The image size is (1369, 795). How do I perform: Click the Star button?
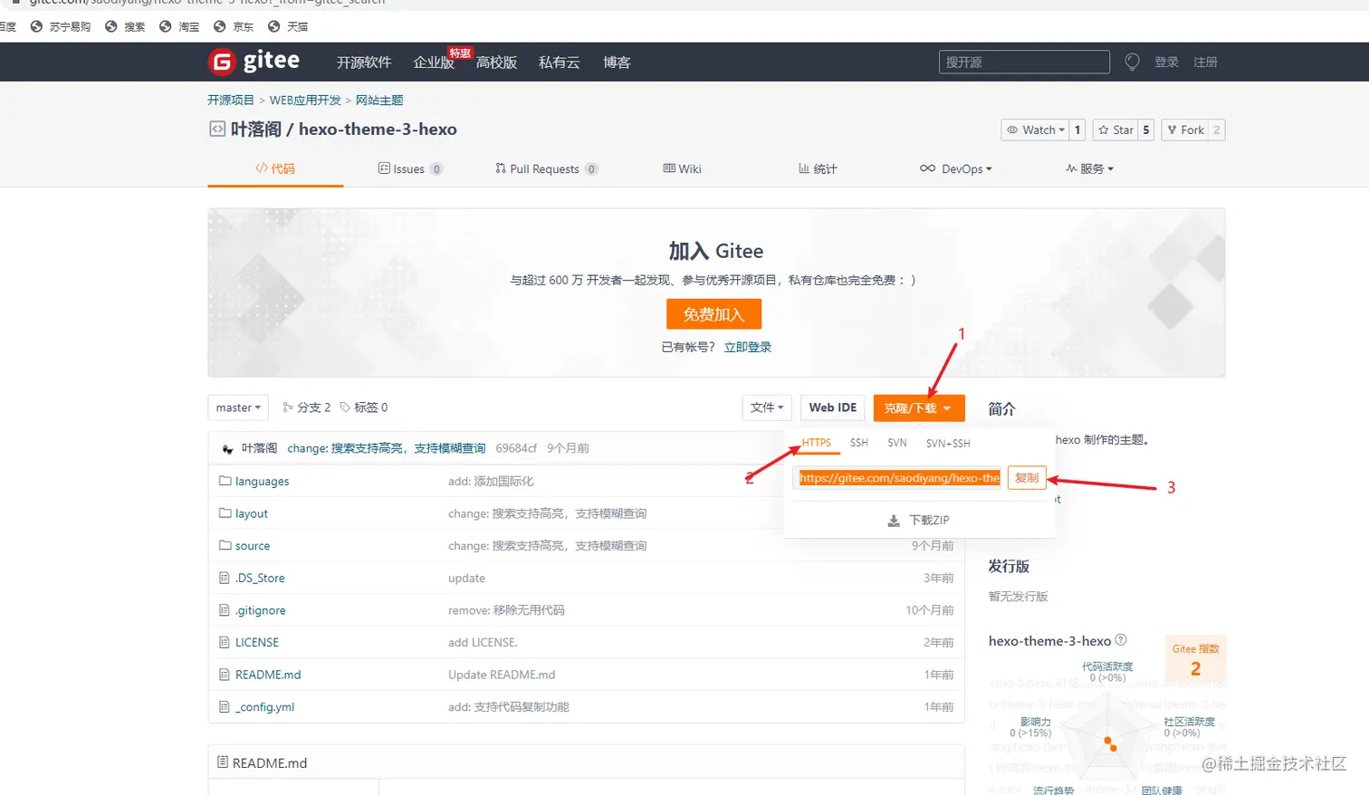(x=1115, y=129)
